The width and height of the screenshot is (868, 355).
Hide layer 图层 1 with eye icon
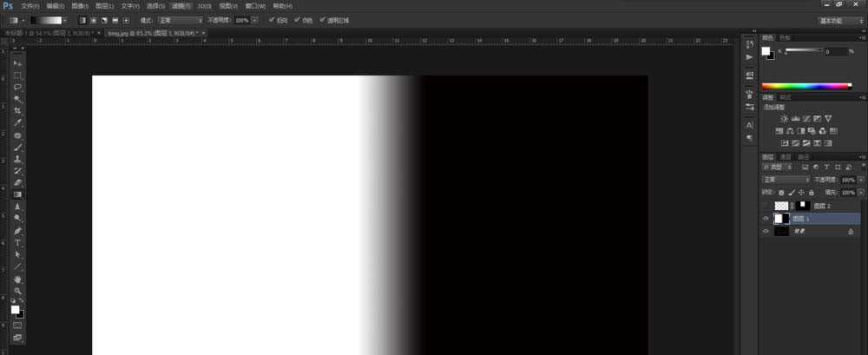click(766, 219)
